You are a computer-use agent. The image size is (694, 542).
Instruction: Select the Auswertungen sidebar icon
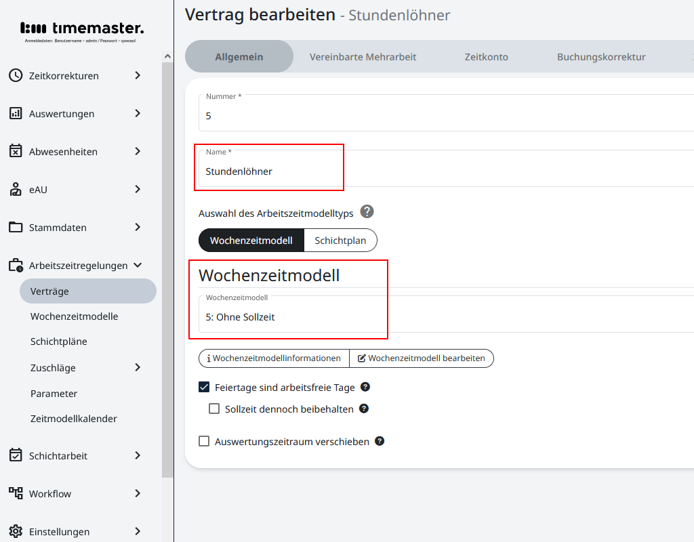coord(15,113)
